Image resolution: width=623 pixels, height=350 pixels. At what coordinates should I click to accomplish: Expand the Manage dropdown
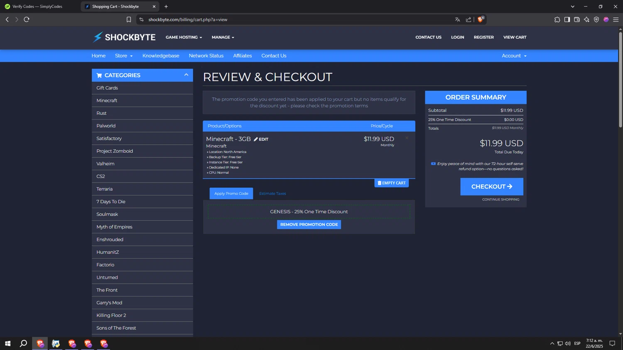point(223,37)
